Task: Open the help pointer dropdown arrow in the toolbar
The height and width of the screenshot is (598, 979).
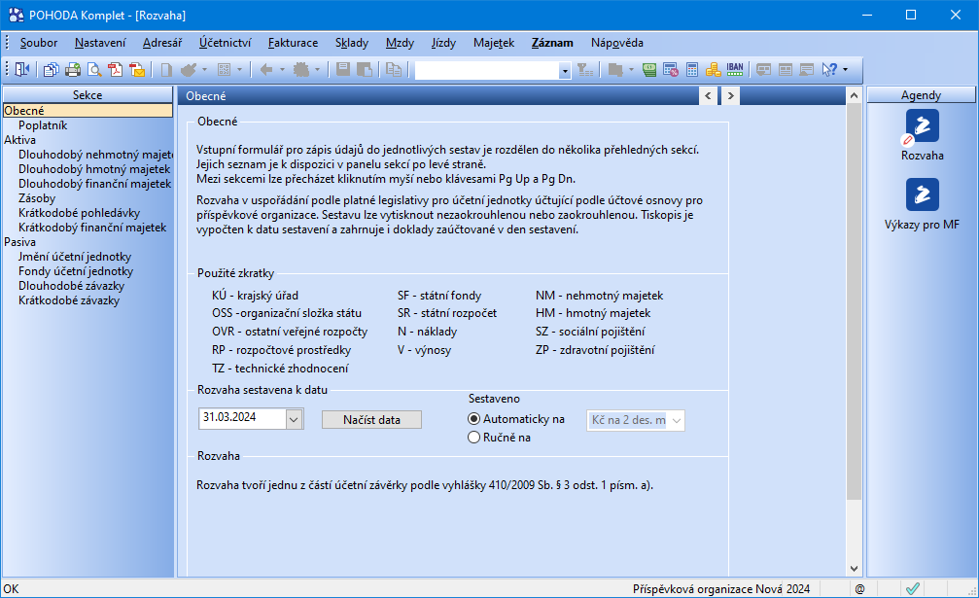Action: 846,70
